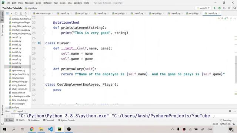
Task: Collapse the Player class fold marker
Action: tap(44, 43)
